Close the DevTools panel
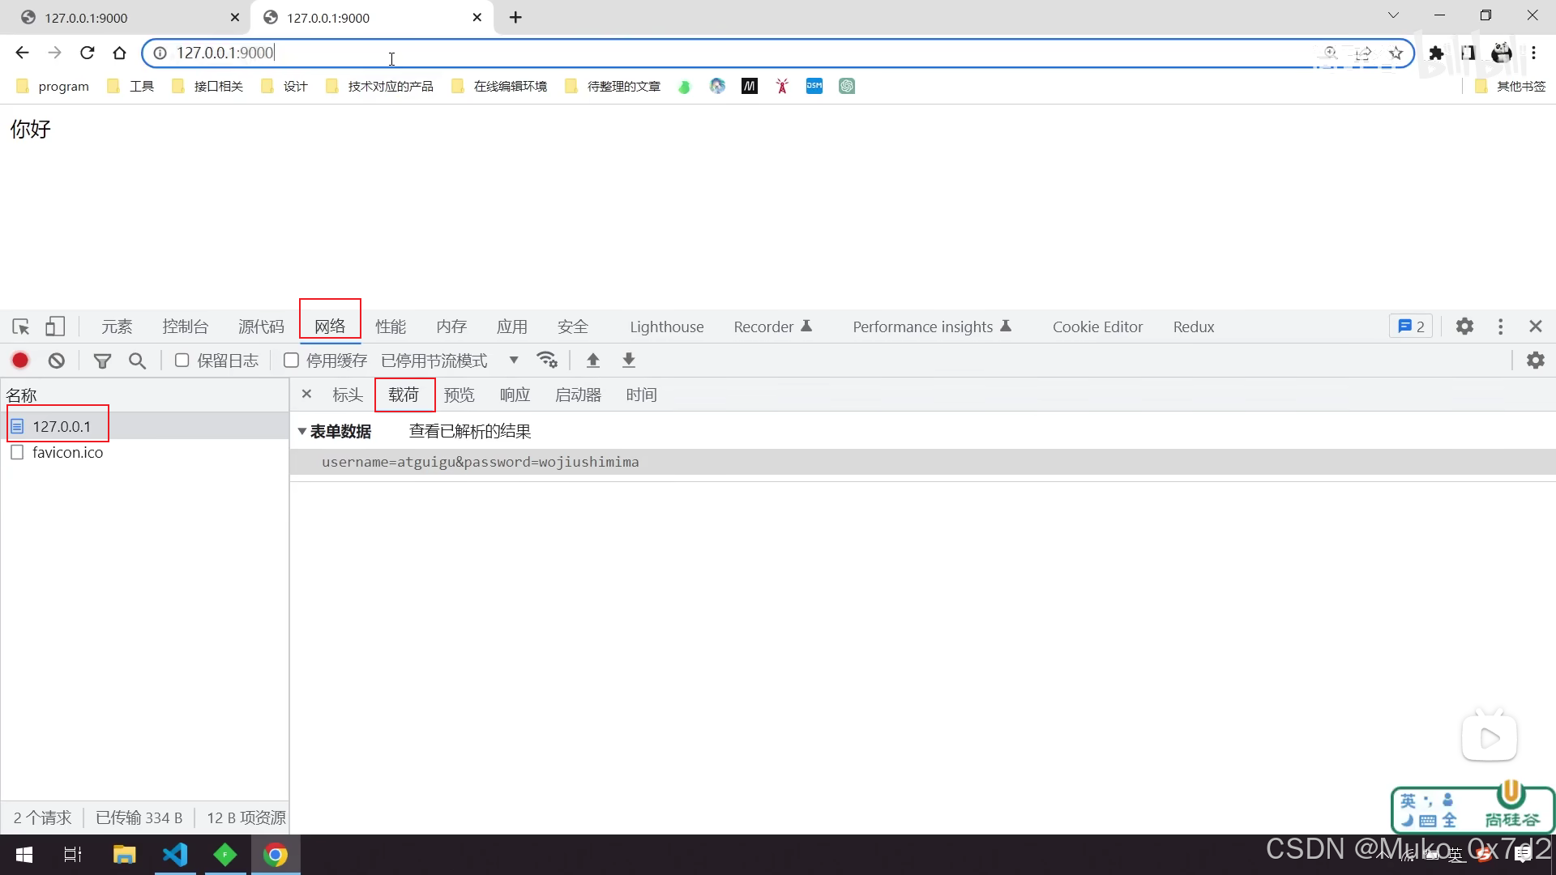The width and height of the screenshot is (1556, 875). pos(1536,326)
